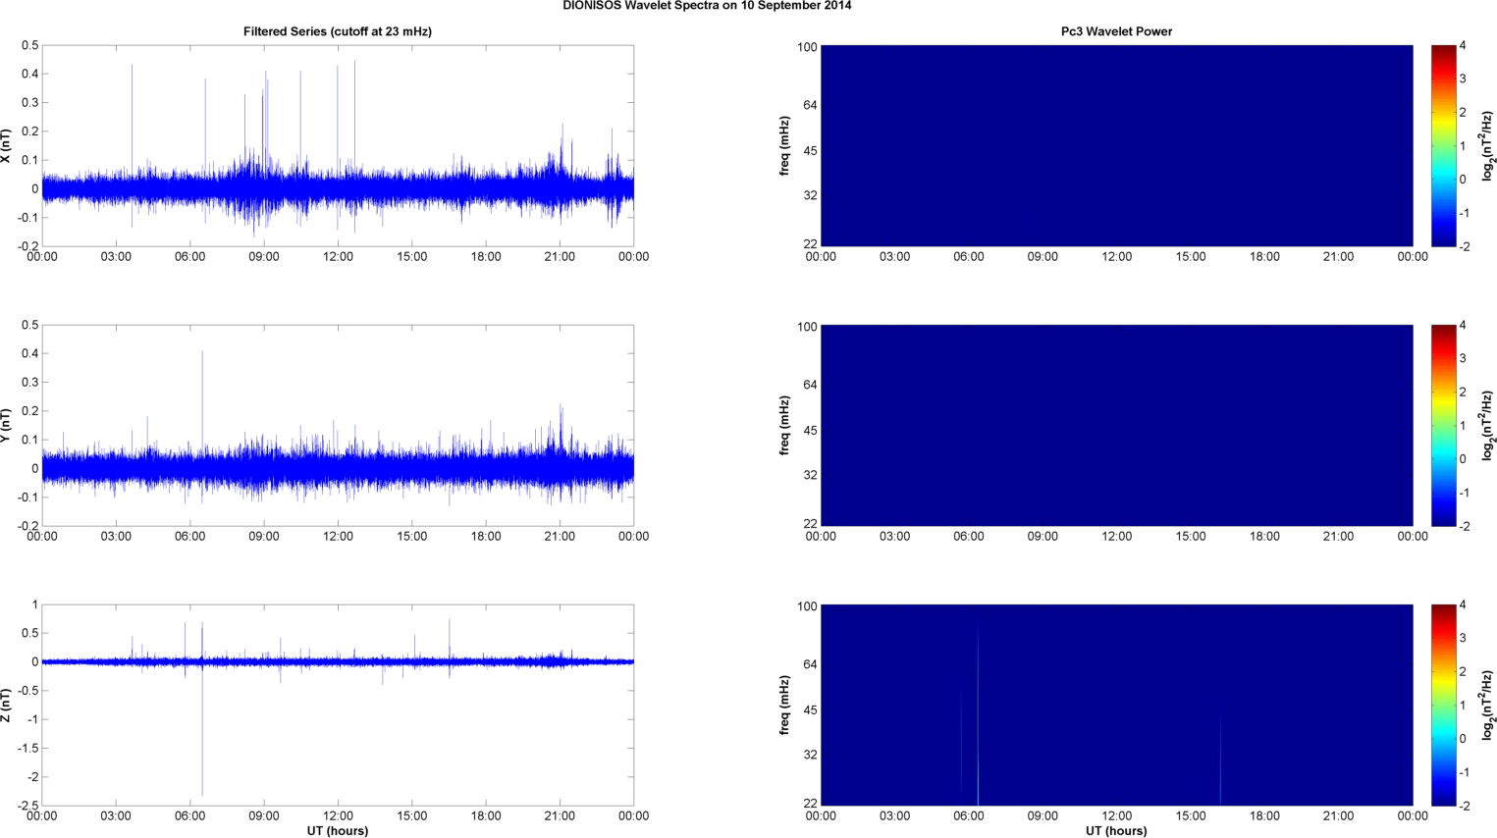Screen dimensions: 1497x838
Task: Click "freq (mHz)" label of bottom wavelet panel
Action: (x=785, y=705)
